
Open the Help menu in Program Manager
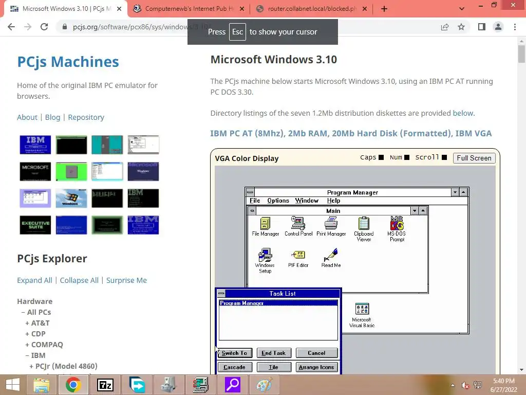[333, 201]
